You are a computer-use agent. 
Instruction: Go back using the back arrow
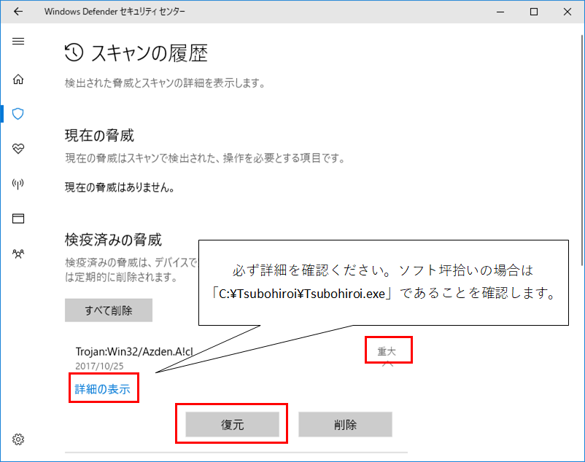click(x=18, y=12)
